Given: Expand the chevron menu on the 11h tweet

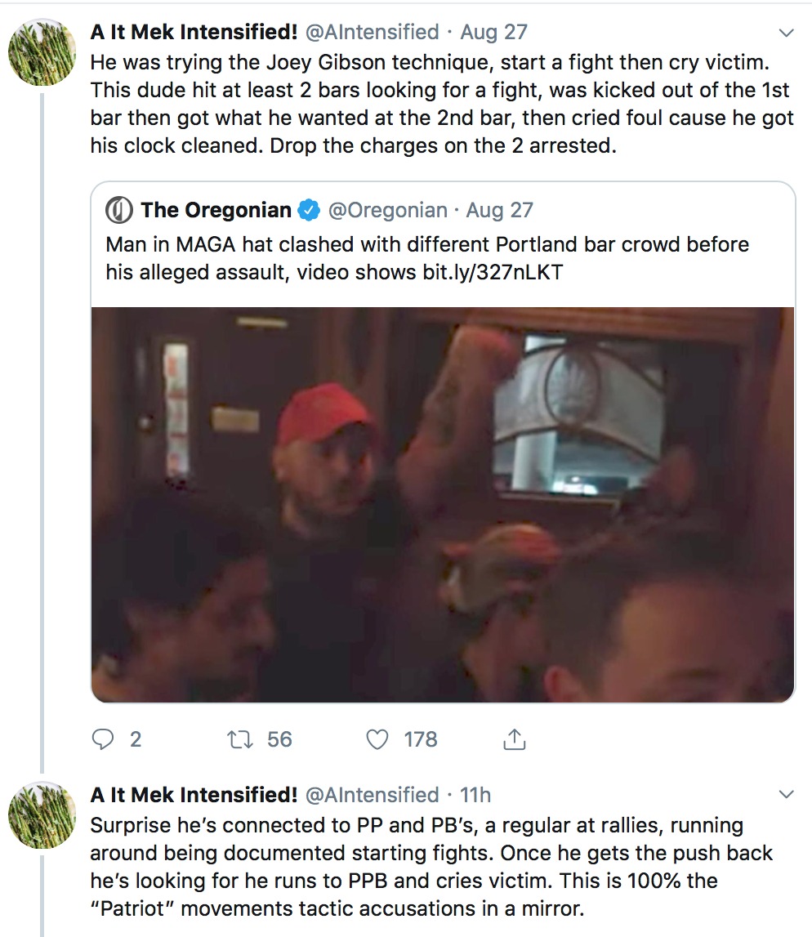Looking at the screenshot, I should (787, 795).
